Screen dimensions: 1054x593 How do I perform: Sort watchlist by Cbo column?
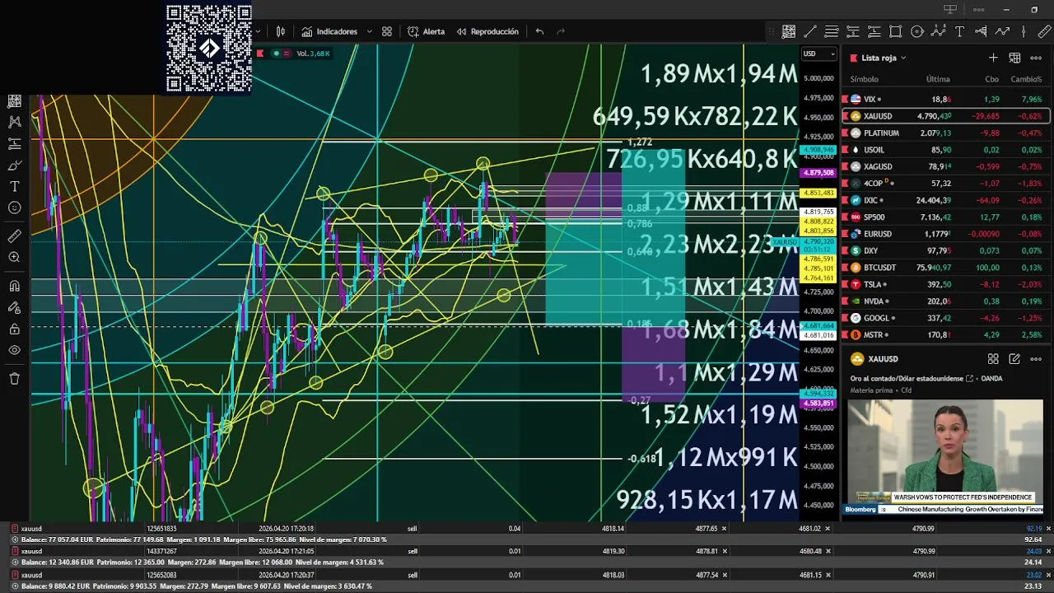[x=992, y=79]
